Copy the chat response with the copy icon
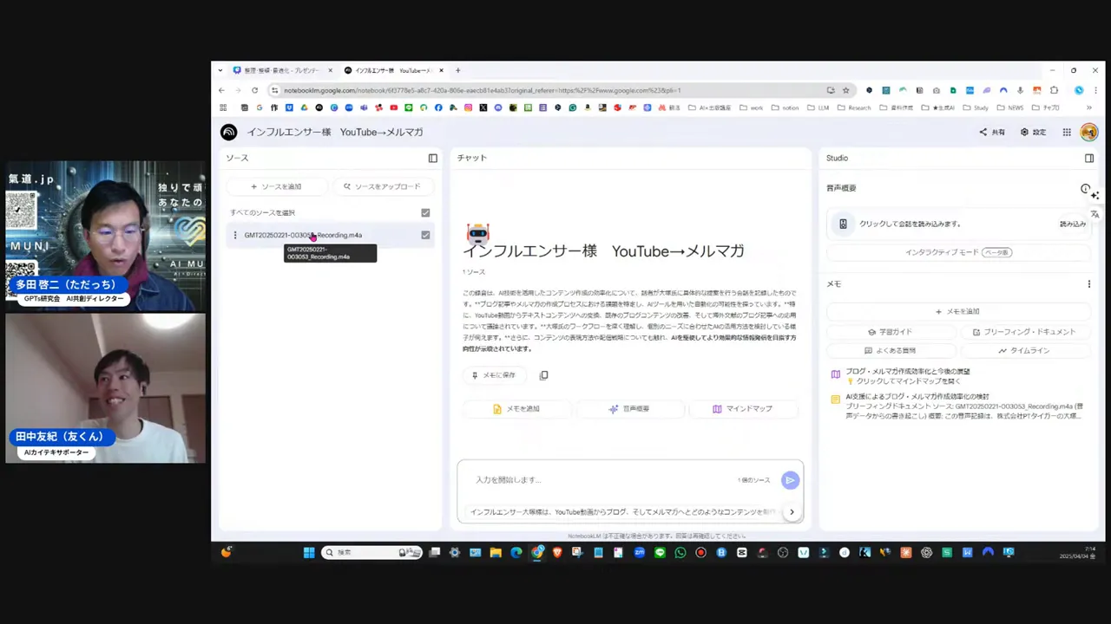Image resolution: width=1111 pixels, height=624 pixels. coord(544,374)
